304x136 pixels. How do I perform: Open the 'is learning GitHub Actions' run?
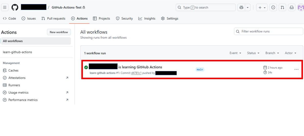(x=140, y=67)
